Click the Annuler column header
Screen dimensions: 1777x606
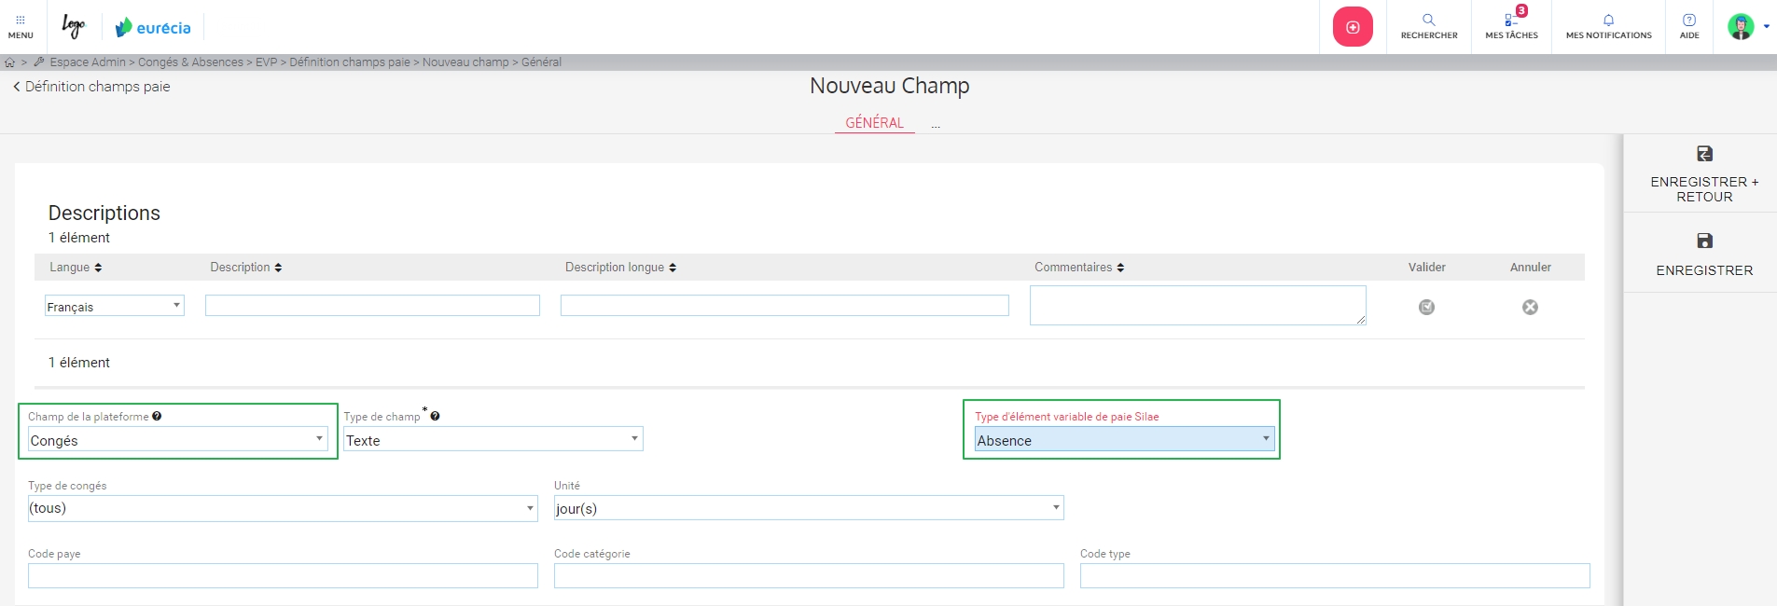click(1531, 268)
